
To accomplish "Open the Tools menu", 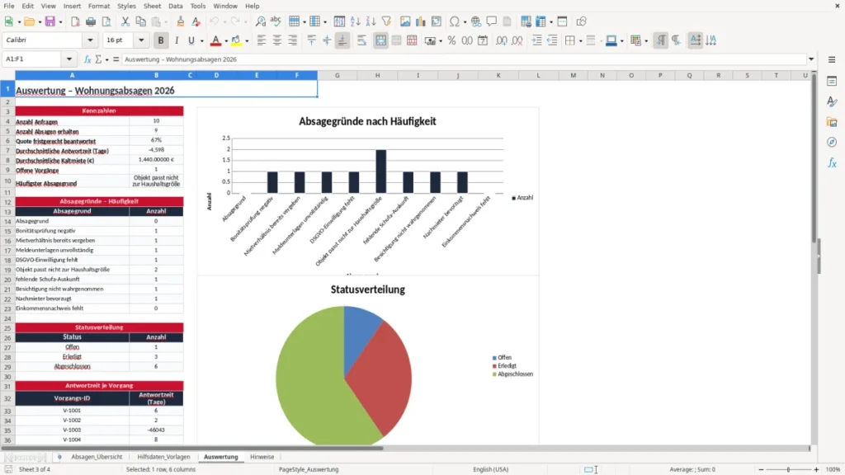I will pyautogui.click(x=198, y=6).
